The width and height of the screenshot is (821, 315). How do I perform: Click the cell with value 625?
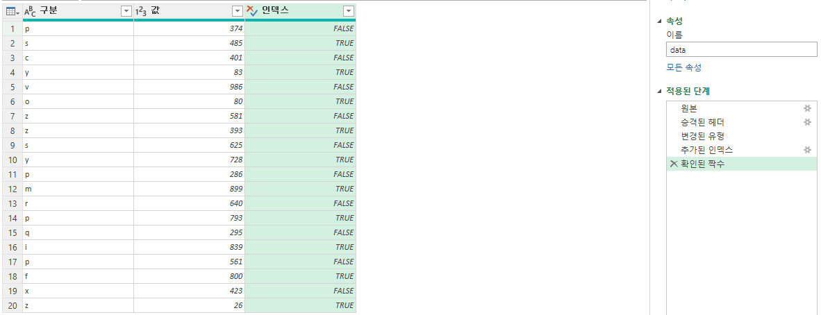(189, 145)
